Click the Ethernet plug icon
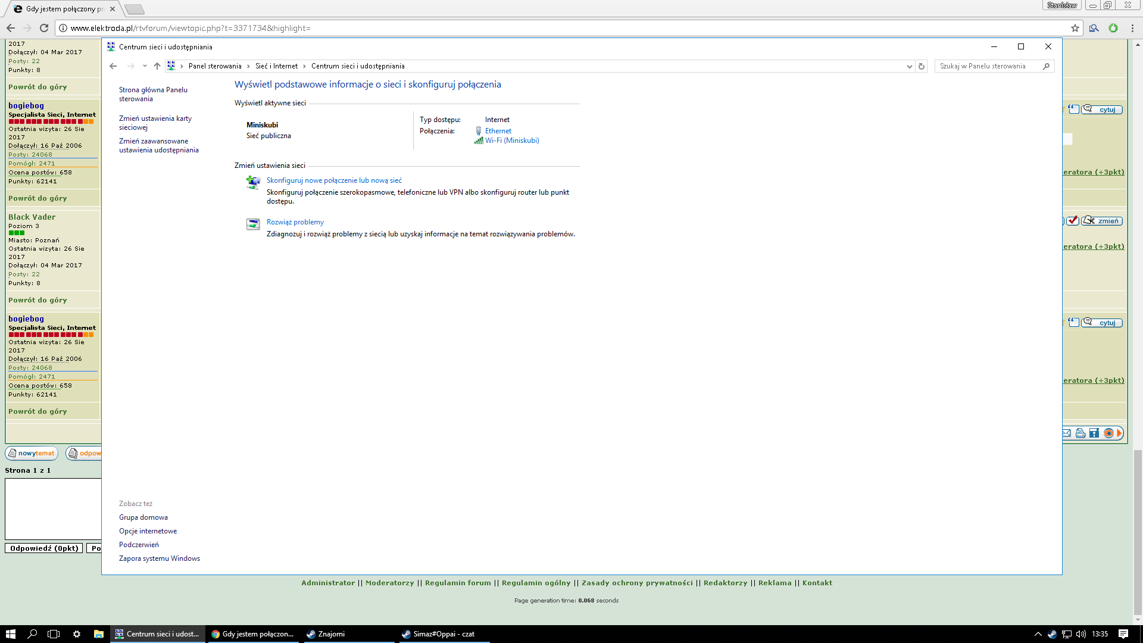1143x643 pixels. (x=479, y=131)
